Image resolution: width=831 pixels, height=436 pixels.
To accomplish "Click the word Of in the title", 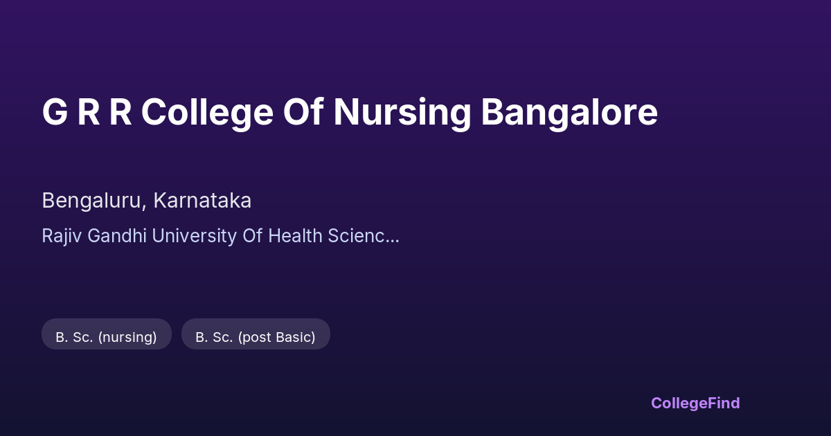I will [x=303, y=113].
